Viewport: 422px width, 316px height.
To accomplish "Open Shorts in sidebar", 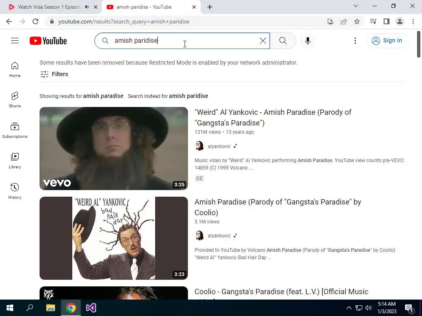I will [x=15, y=100].
